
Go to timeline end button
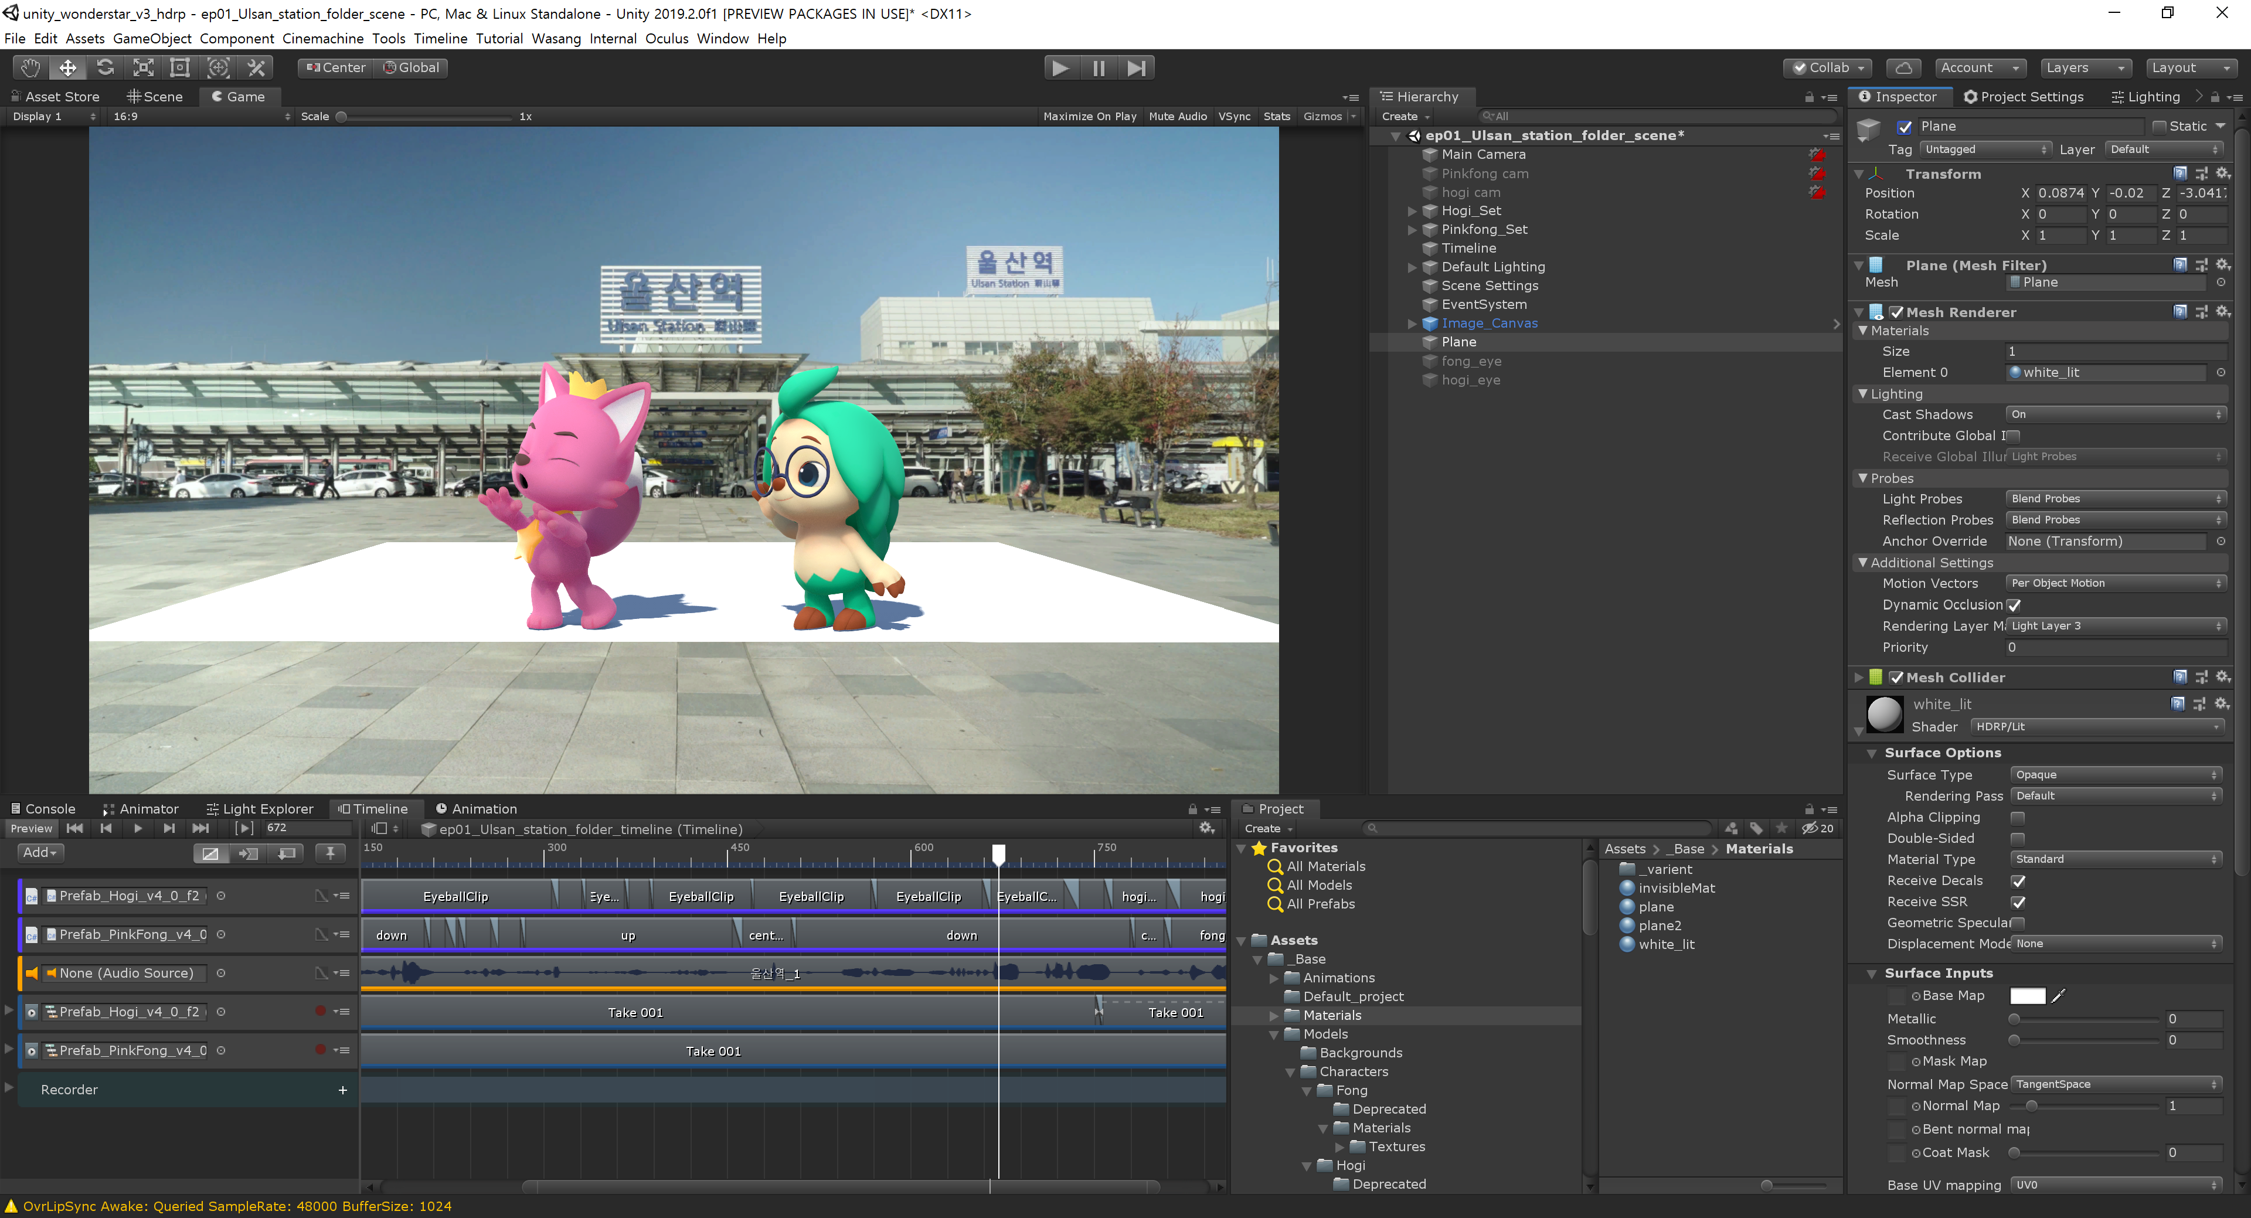point(200,828)
